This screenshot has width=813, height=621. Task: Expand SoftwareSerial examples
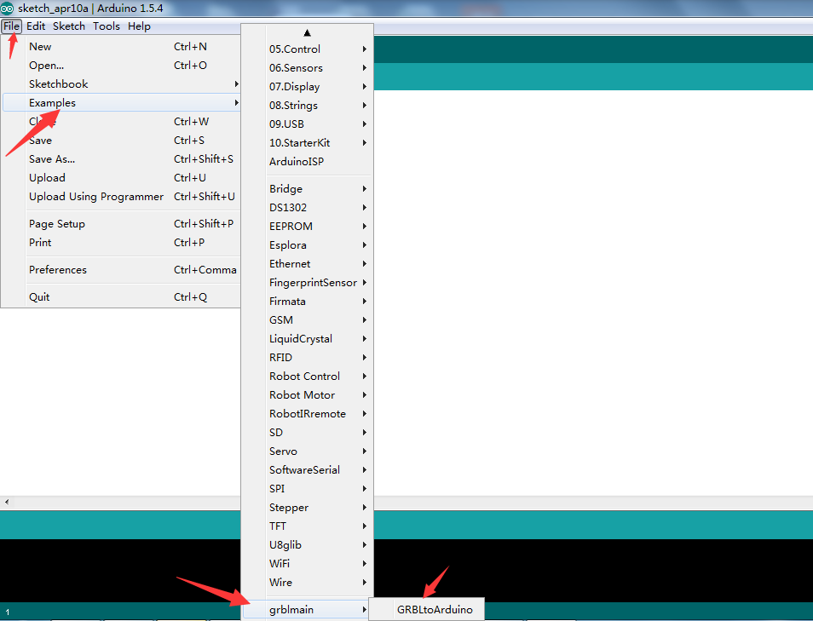click(x=308, y=469)
